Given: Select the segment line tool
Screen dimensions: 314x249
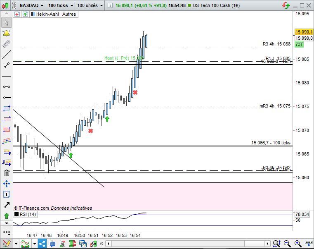Looking at the screenshot, I should tap(7, 65).
